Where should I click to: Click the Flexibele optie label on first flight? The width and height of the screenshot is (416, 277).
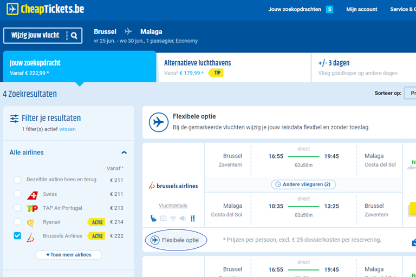click(x=175, y=240)
